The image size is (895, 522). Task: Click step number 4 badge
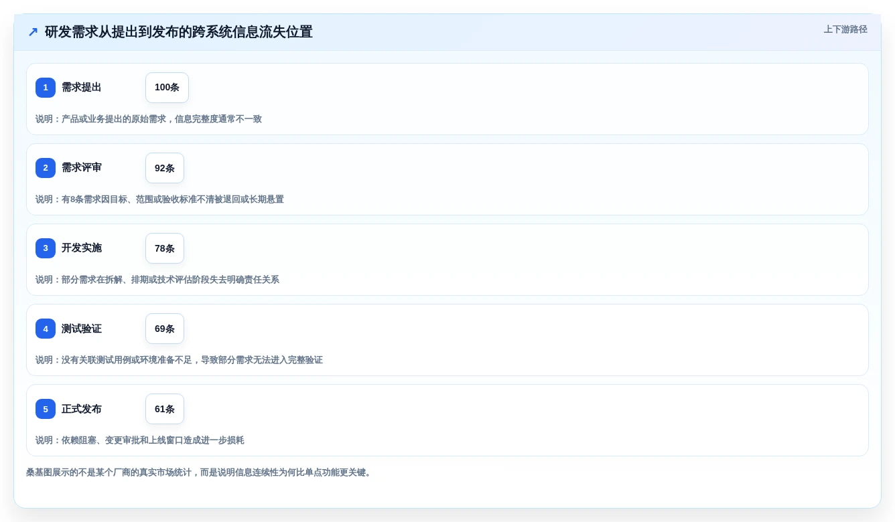tap(46, 329)
